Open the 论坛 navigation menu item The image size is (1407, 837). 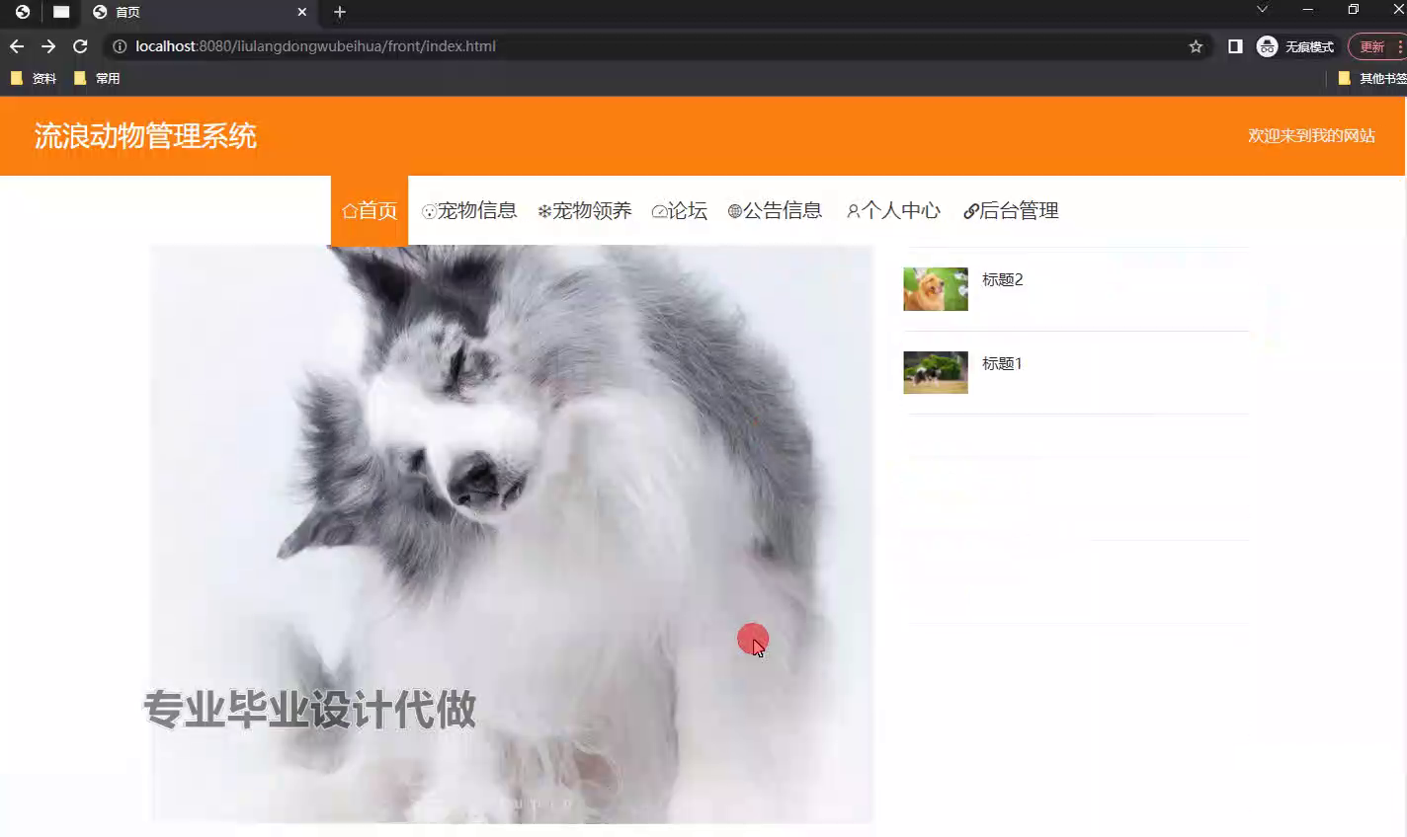click(680, 210)
